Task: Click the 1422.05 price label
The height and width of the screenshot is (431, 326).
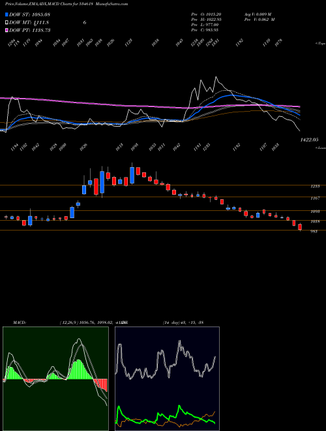Action: (309, 140)
